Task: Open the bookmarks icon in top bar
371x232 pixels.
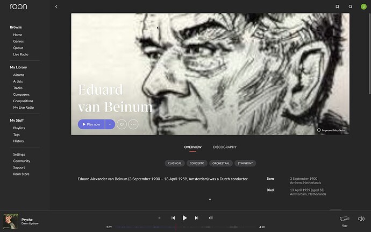Action: point(337,6)
